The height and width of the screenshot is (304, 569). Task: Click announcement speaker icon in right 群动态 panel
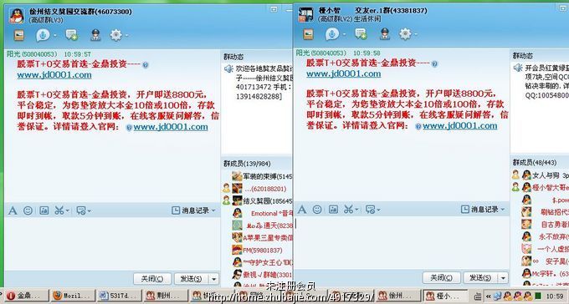click(x=518, y=68)
